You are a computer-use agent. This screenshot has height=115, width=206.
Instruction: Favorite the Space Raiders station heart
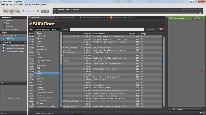click(142, 96)
